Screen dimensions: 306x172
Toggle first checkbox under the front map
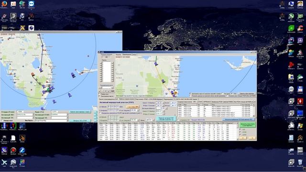[190, 94]
